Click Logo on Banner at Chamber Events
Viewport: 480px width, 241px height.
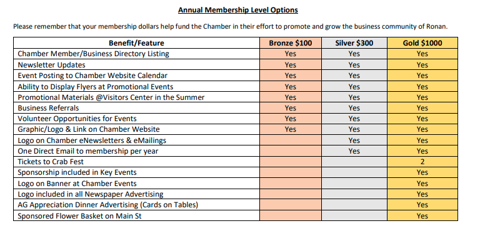pyautogui.click(x=77, y=184)
